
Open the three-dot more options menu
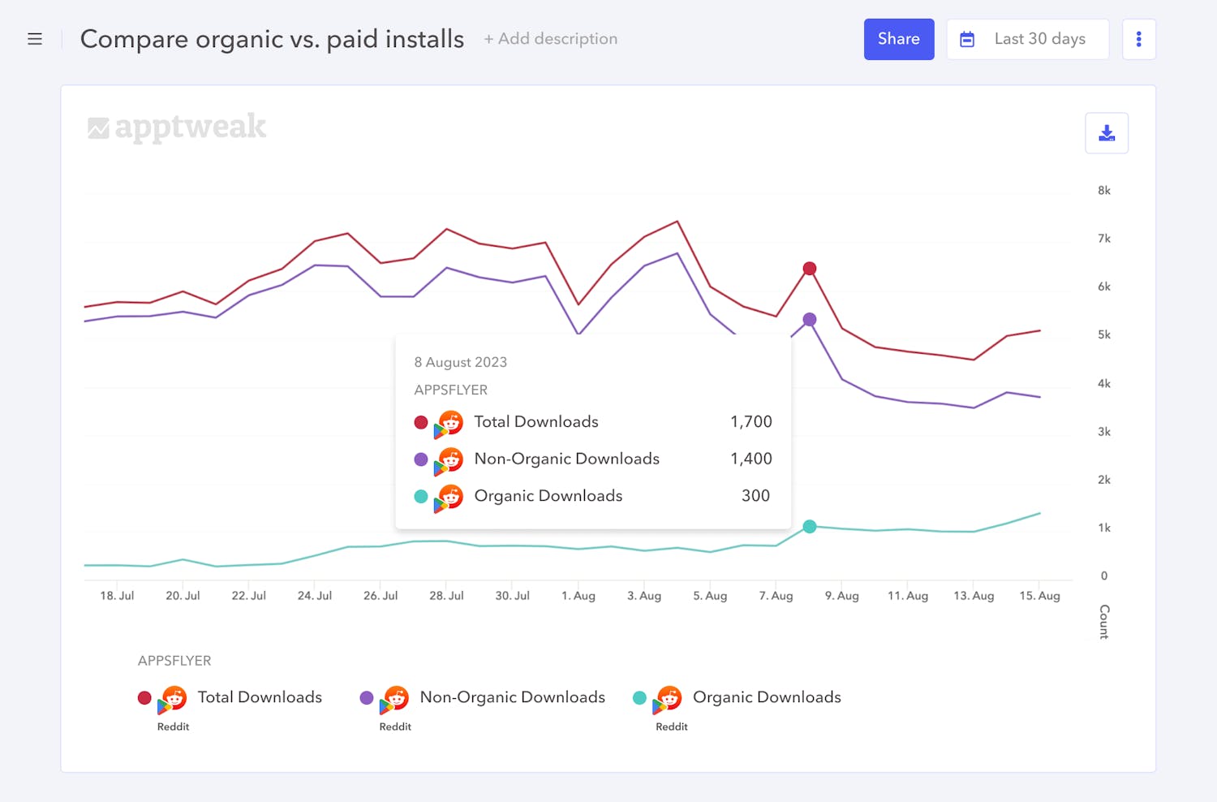point(1138,39)
